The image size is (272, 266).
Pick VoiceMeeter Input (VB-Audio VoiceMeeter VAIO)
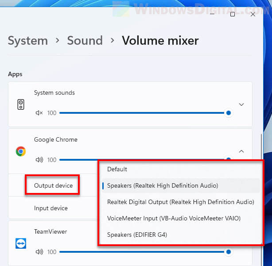[181, 218]
